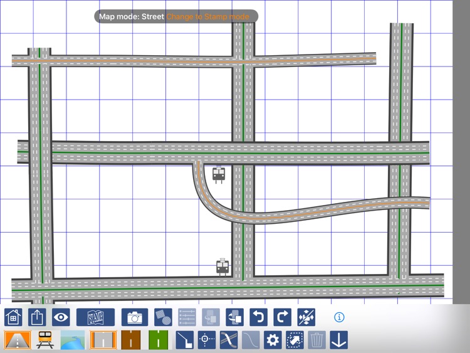Click 'Change to Stamp mode' link
This screenshot has height=353, width=470.
pos(207,17)
